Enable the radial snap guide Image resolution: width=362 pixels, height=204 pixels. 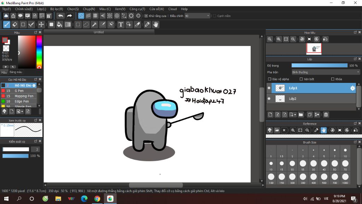click(110, 16)
